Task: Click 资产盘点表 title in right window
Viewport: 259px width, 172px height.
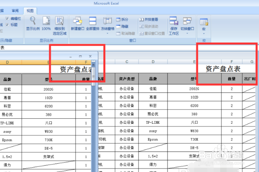Action: click(x=223, y=69)
